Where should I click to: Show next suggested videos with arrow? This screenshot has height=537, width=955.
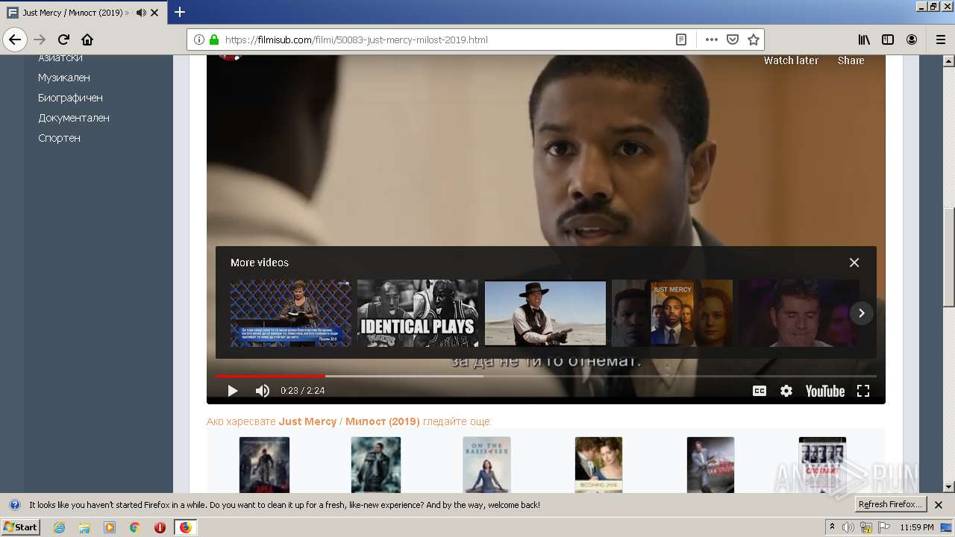[861, 313]
